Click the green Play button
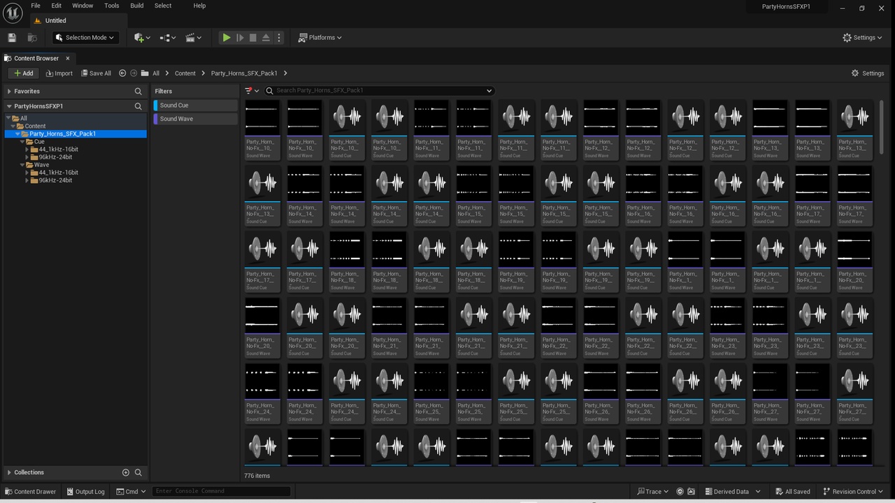This screenshot has height=503, width=895. click(x=227, y=38)
